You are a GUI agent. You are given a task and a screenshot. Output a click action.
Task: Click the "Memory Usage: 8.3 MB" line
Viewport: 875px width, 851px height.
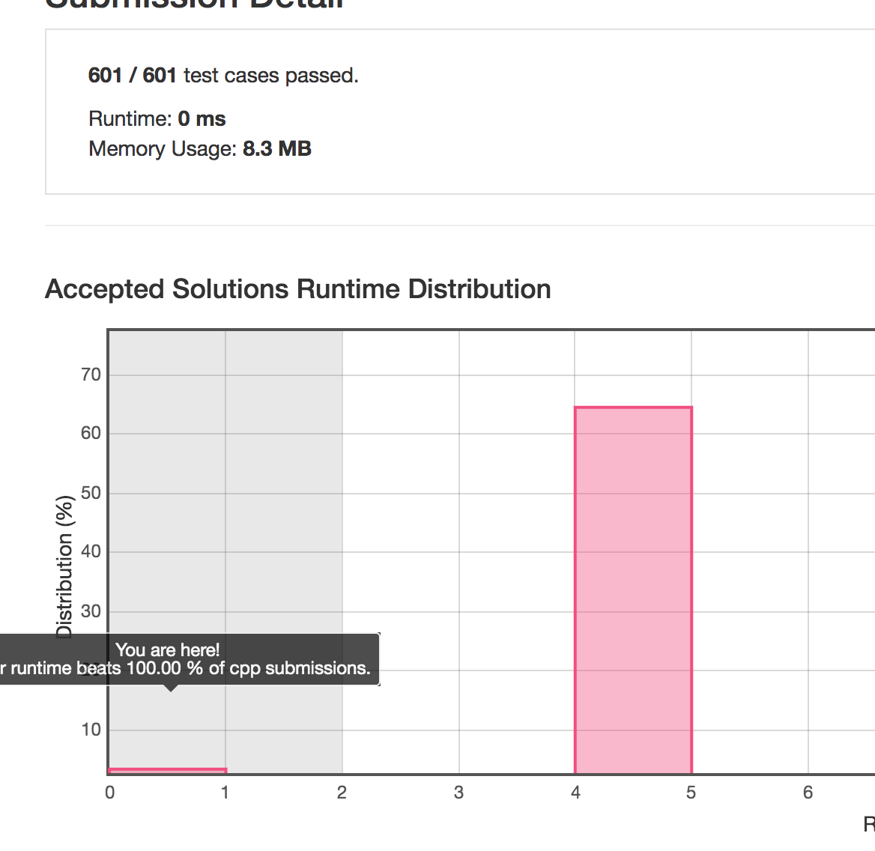point(200,149)
